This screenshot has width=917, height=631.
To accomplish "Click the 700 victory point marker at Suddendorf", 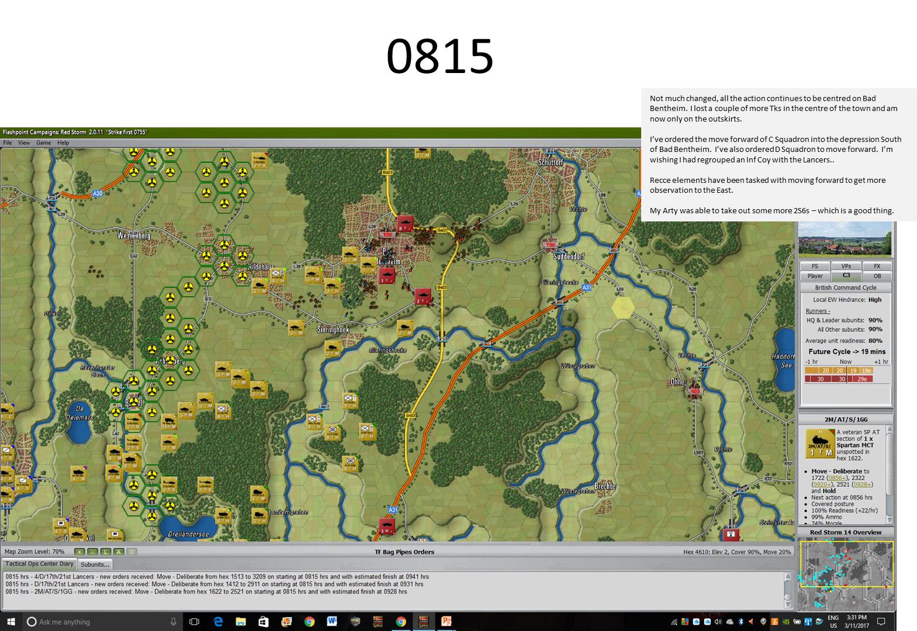I will [550, 245].
